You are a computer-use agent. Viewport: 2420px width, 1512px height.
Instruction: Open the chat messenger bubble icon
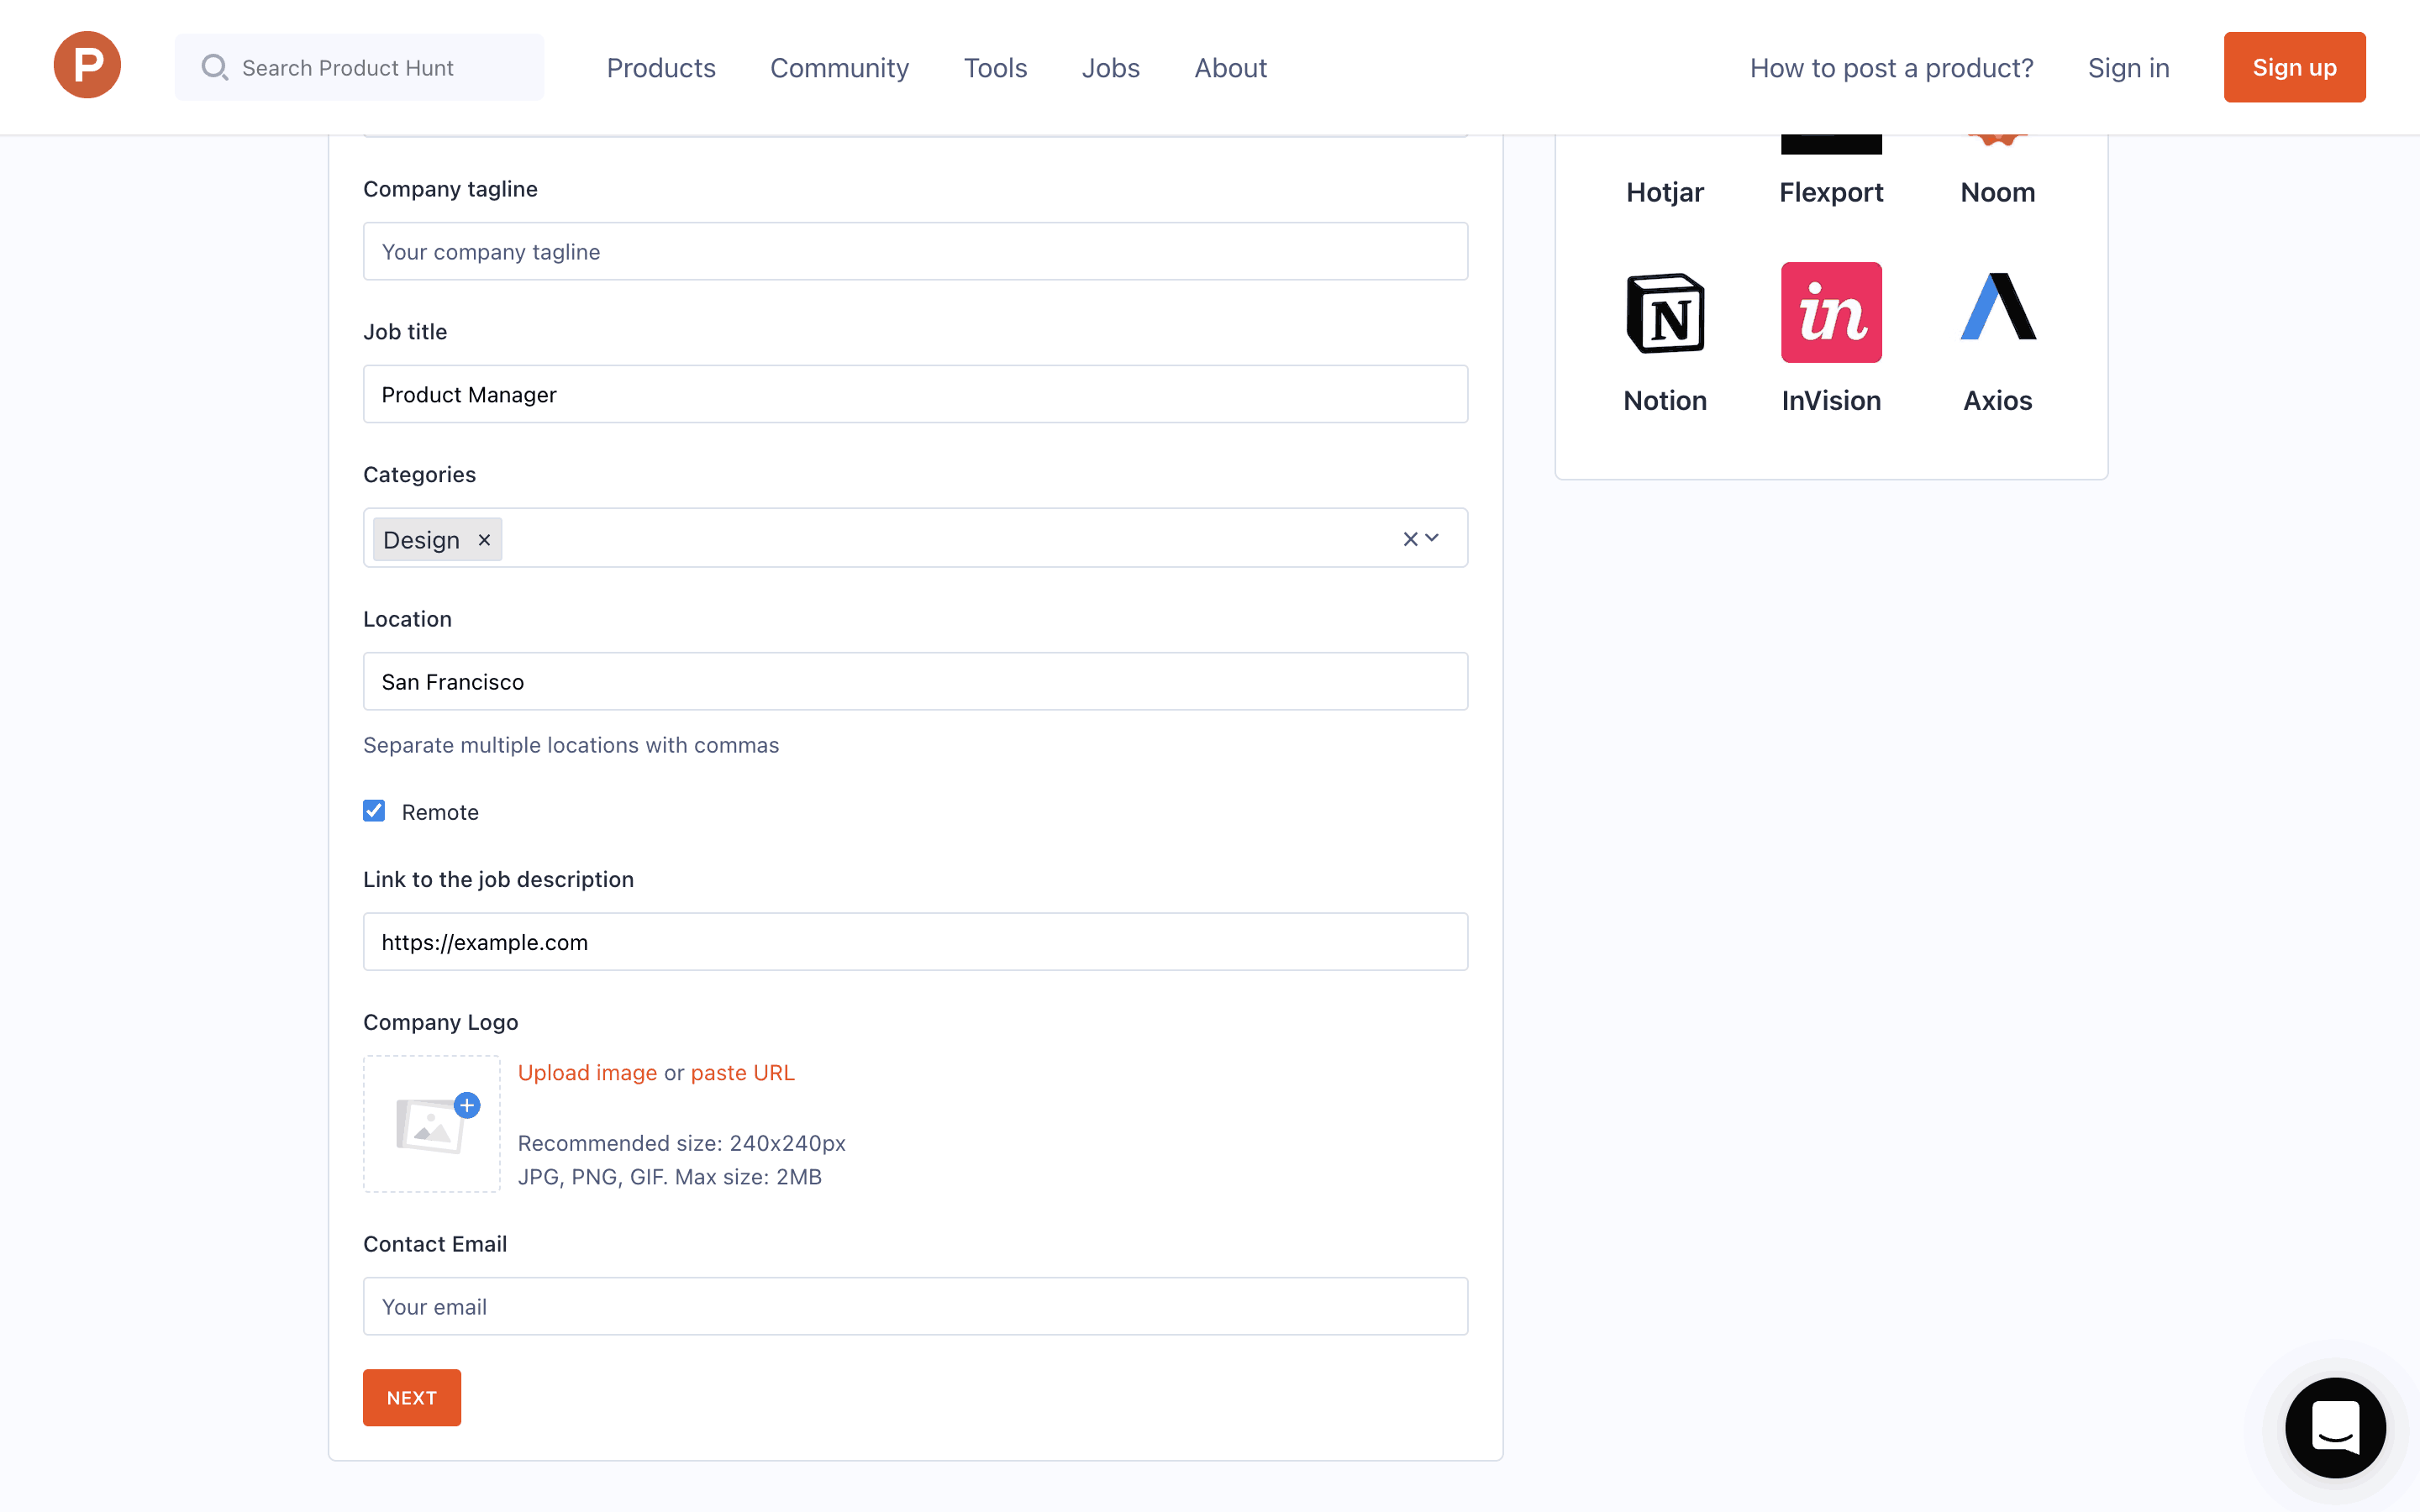click(x=2335, y=1427)
